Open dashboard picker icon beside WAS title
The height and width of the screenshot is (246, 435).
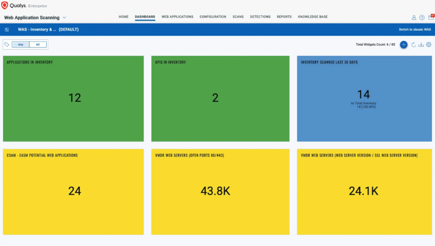pyautogui.click(x=7, y=29)
